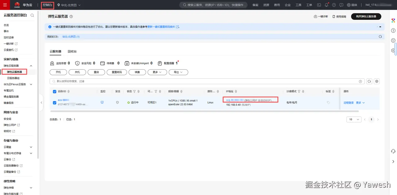Open the 工单 top menu
This screenshot has width=397, height=195.
[309, 5]
